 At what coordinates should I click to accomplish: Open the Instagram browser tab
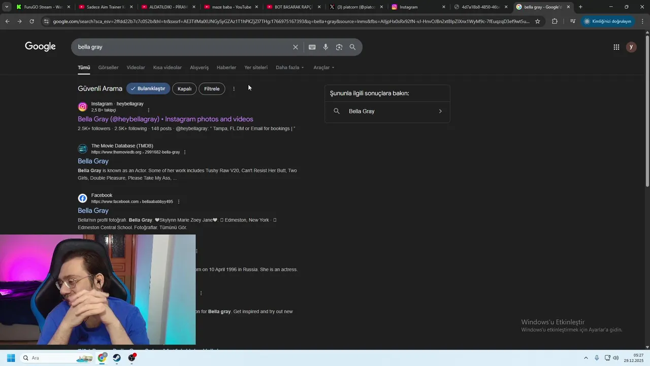(418, 7)
